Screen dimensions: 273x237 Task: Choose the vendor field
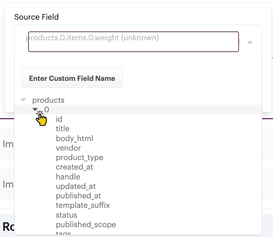click(x=68, y=148)
